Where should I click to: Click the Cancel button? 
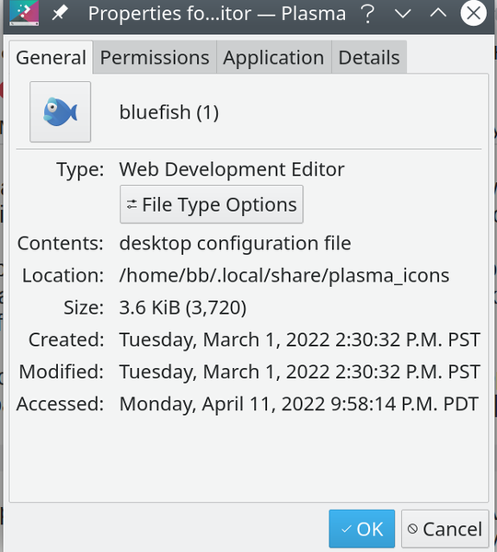(445, 529)
